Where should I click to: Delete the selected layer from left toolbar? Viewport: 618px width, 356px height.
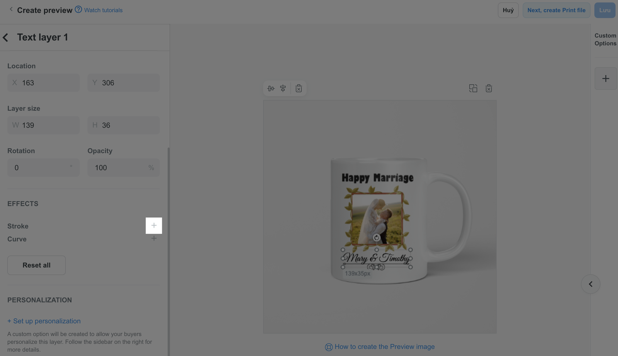[299, 89]
